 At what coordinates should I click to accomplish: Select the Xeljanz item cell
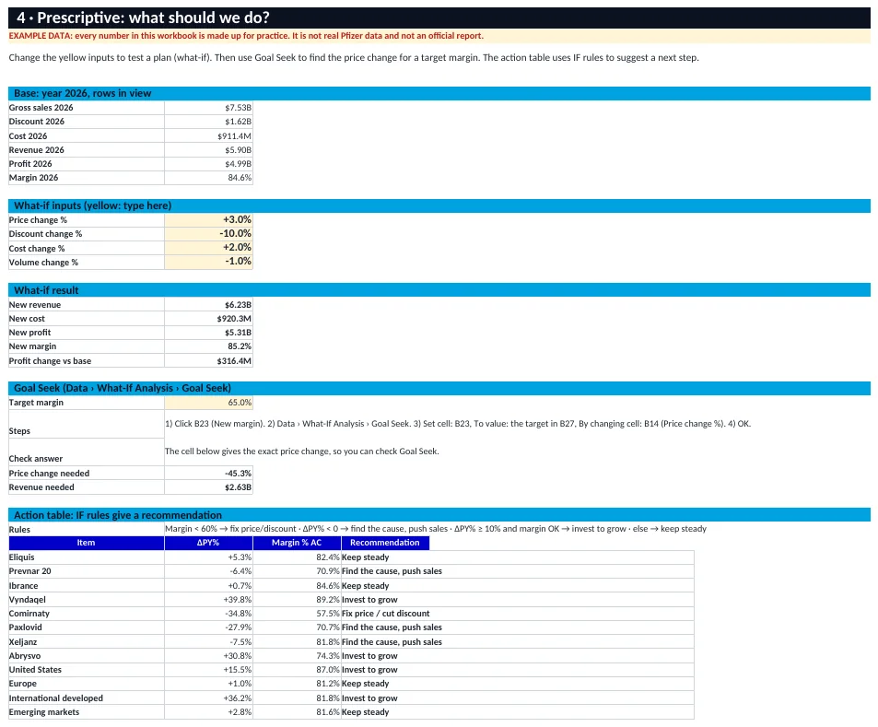(87, 642)
